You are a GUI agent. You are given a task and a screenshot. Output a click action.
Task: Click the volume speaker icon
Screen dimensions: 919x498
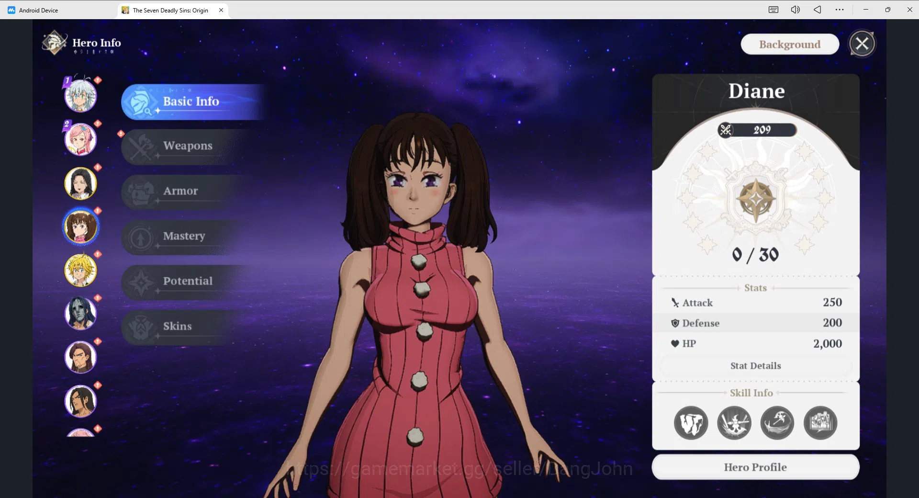pos(795,10)
